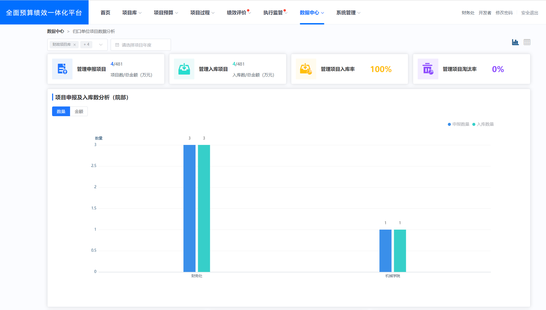Click the +4 filter tag
The image size is (546, 310).
click(86, 45)
